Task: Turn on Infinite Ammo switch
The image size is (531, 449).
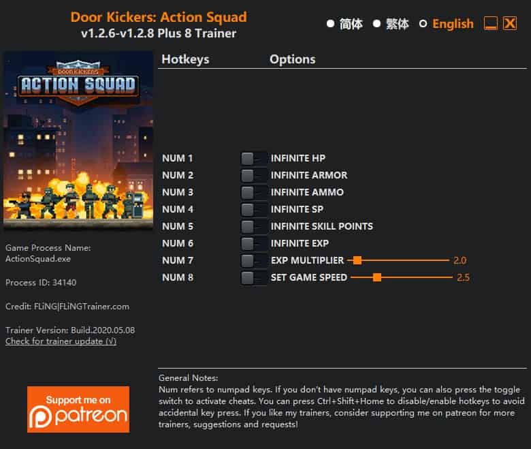Action: pyautogui.click(x=253, y=192)
